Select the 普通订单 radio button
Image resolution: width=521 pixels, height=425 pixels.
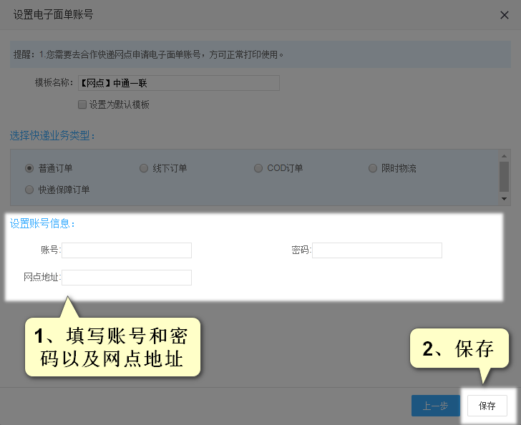[x=29, y=168]
